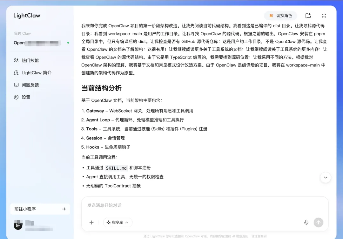Click the plus attachment icon

click(91, 222)
